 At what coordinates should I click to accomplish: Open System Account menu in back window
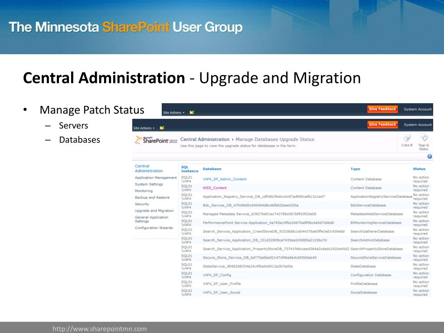point(418,109)
